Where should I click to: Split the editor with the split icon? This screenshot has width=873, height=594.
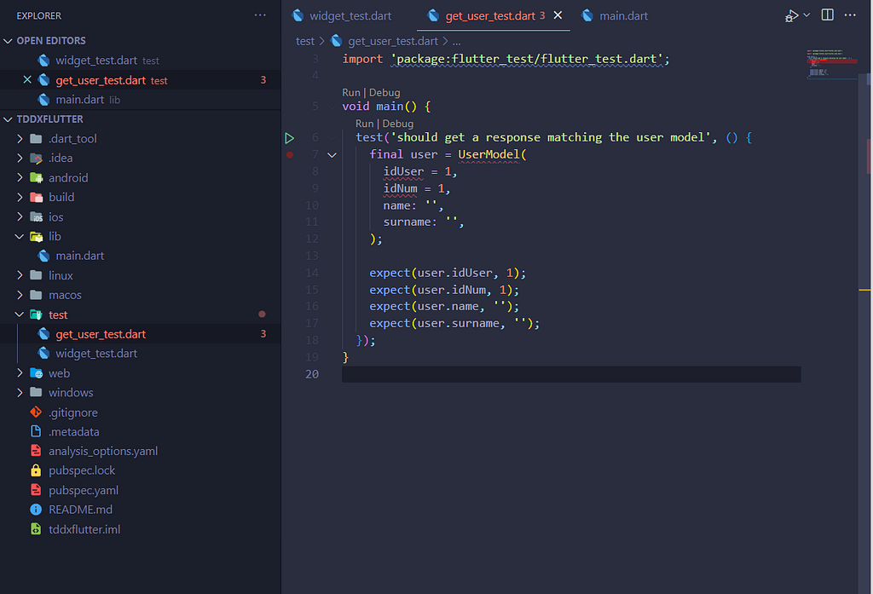click(828, 15)
